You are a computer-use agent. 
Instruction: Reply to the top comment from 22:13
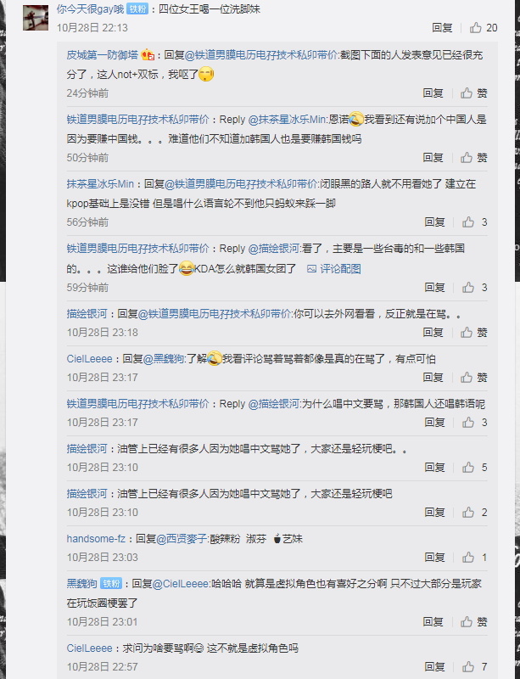442,28
